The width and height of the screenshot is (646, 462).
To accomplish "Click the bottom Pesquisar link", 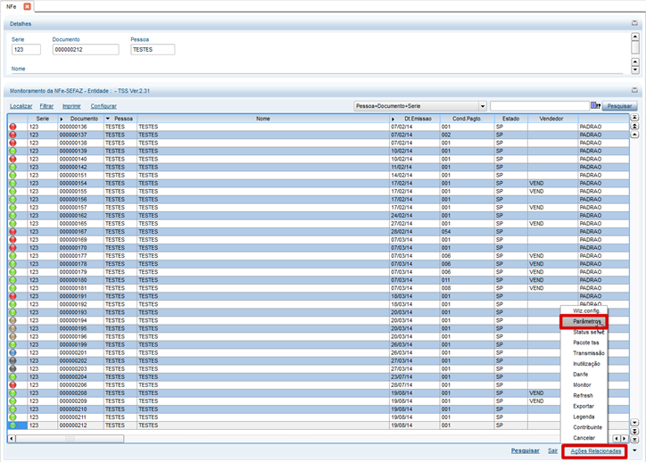I will tap(525, 451).
